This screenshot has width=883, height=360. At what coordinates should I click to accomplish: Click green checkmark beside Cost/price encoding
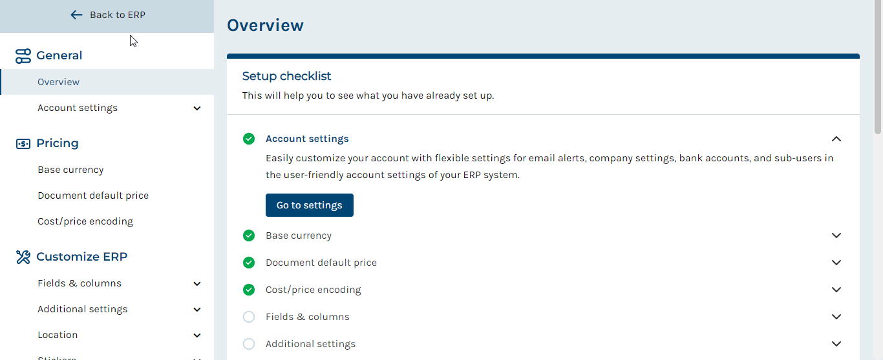coord(249,290)
